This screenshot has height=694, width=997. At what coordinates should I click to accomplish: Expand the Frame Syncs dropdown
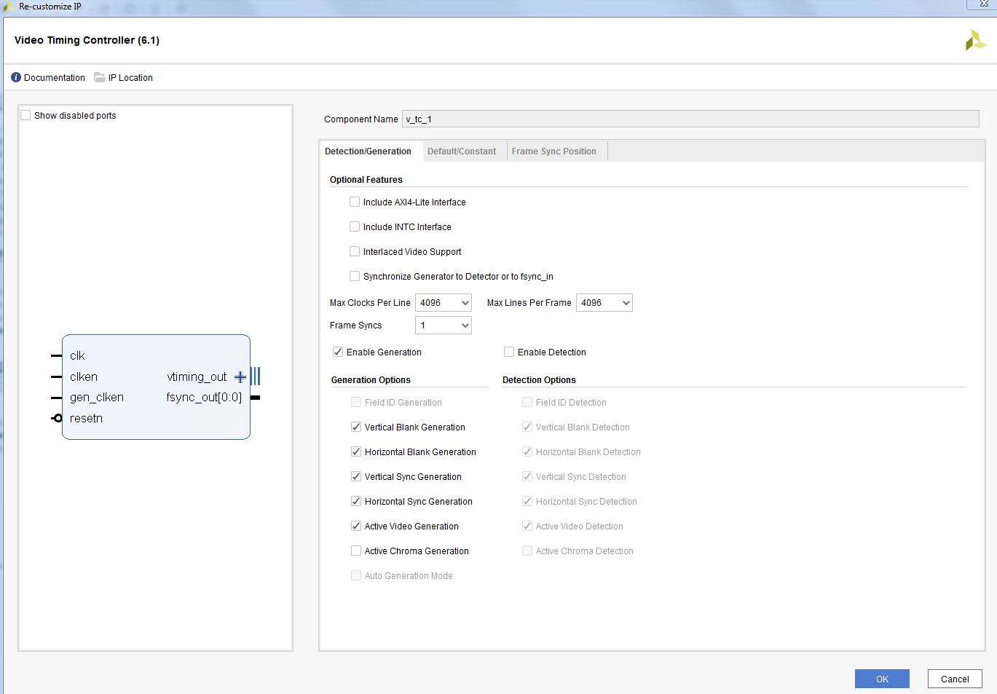[443, 326]
